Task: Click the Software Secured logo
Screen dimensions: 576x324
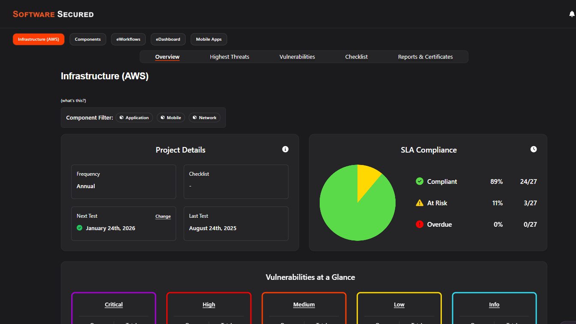Action: tap(53, 14)
